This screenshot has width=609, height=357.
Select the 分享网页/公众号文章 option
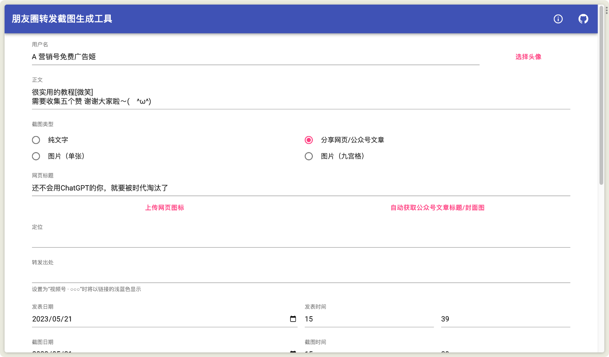(x=309, y=140)
